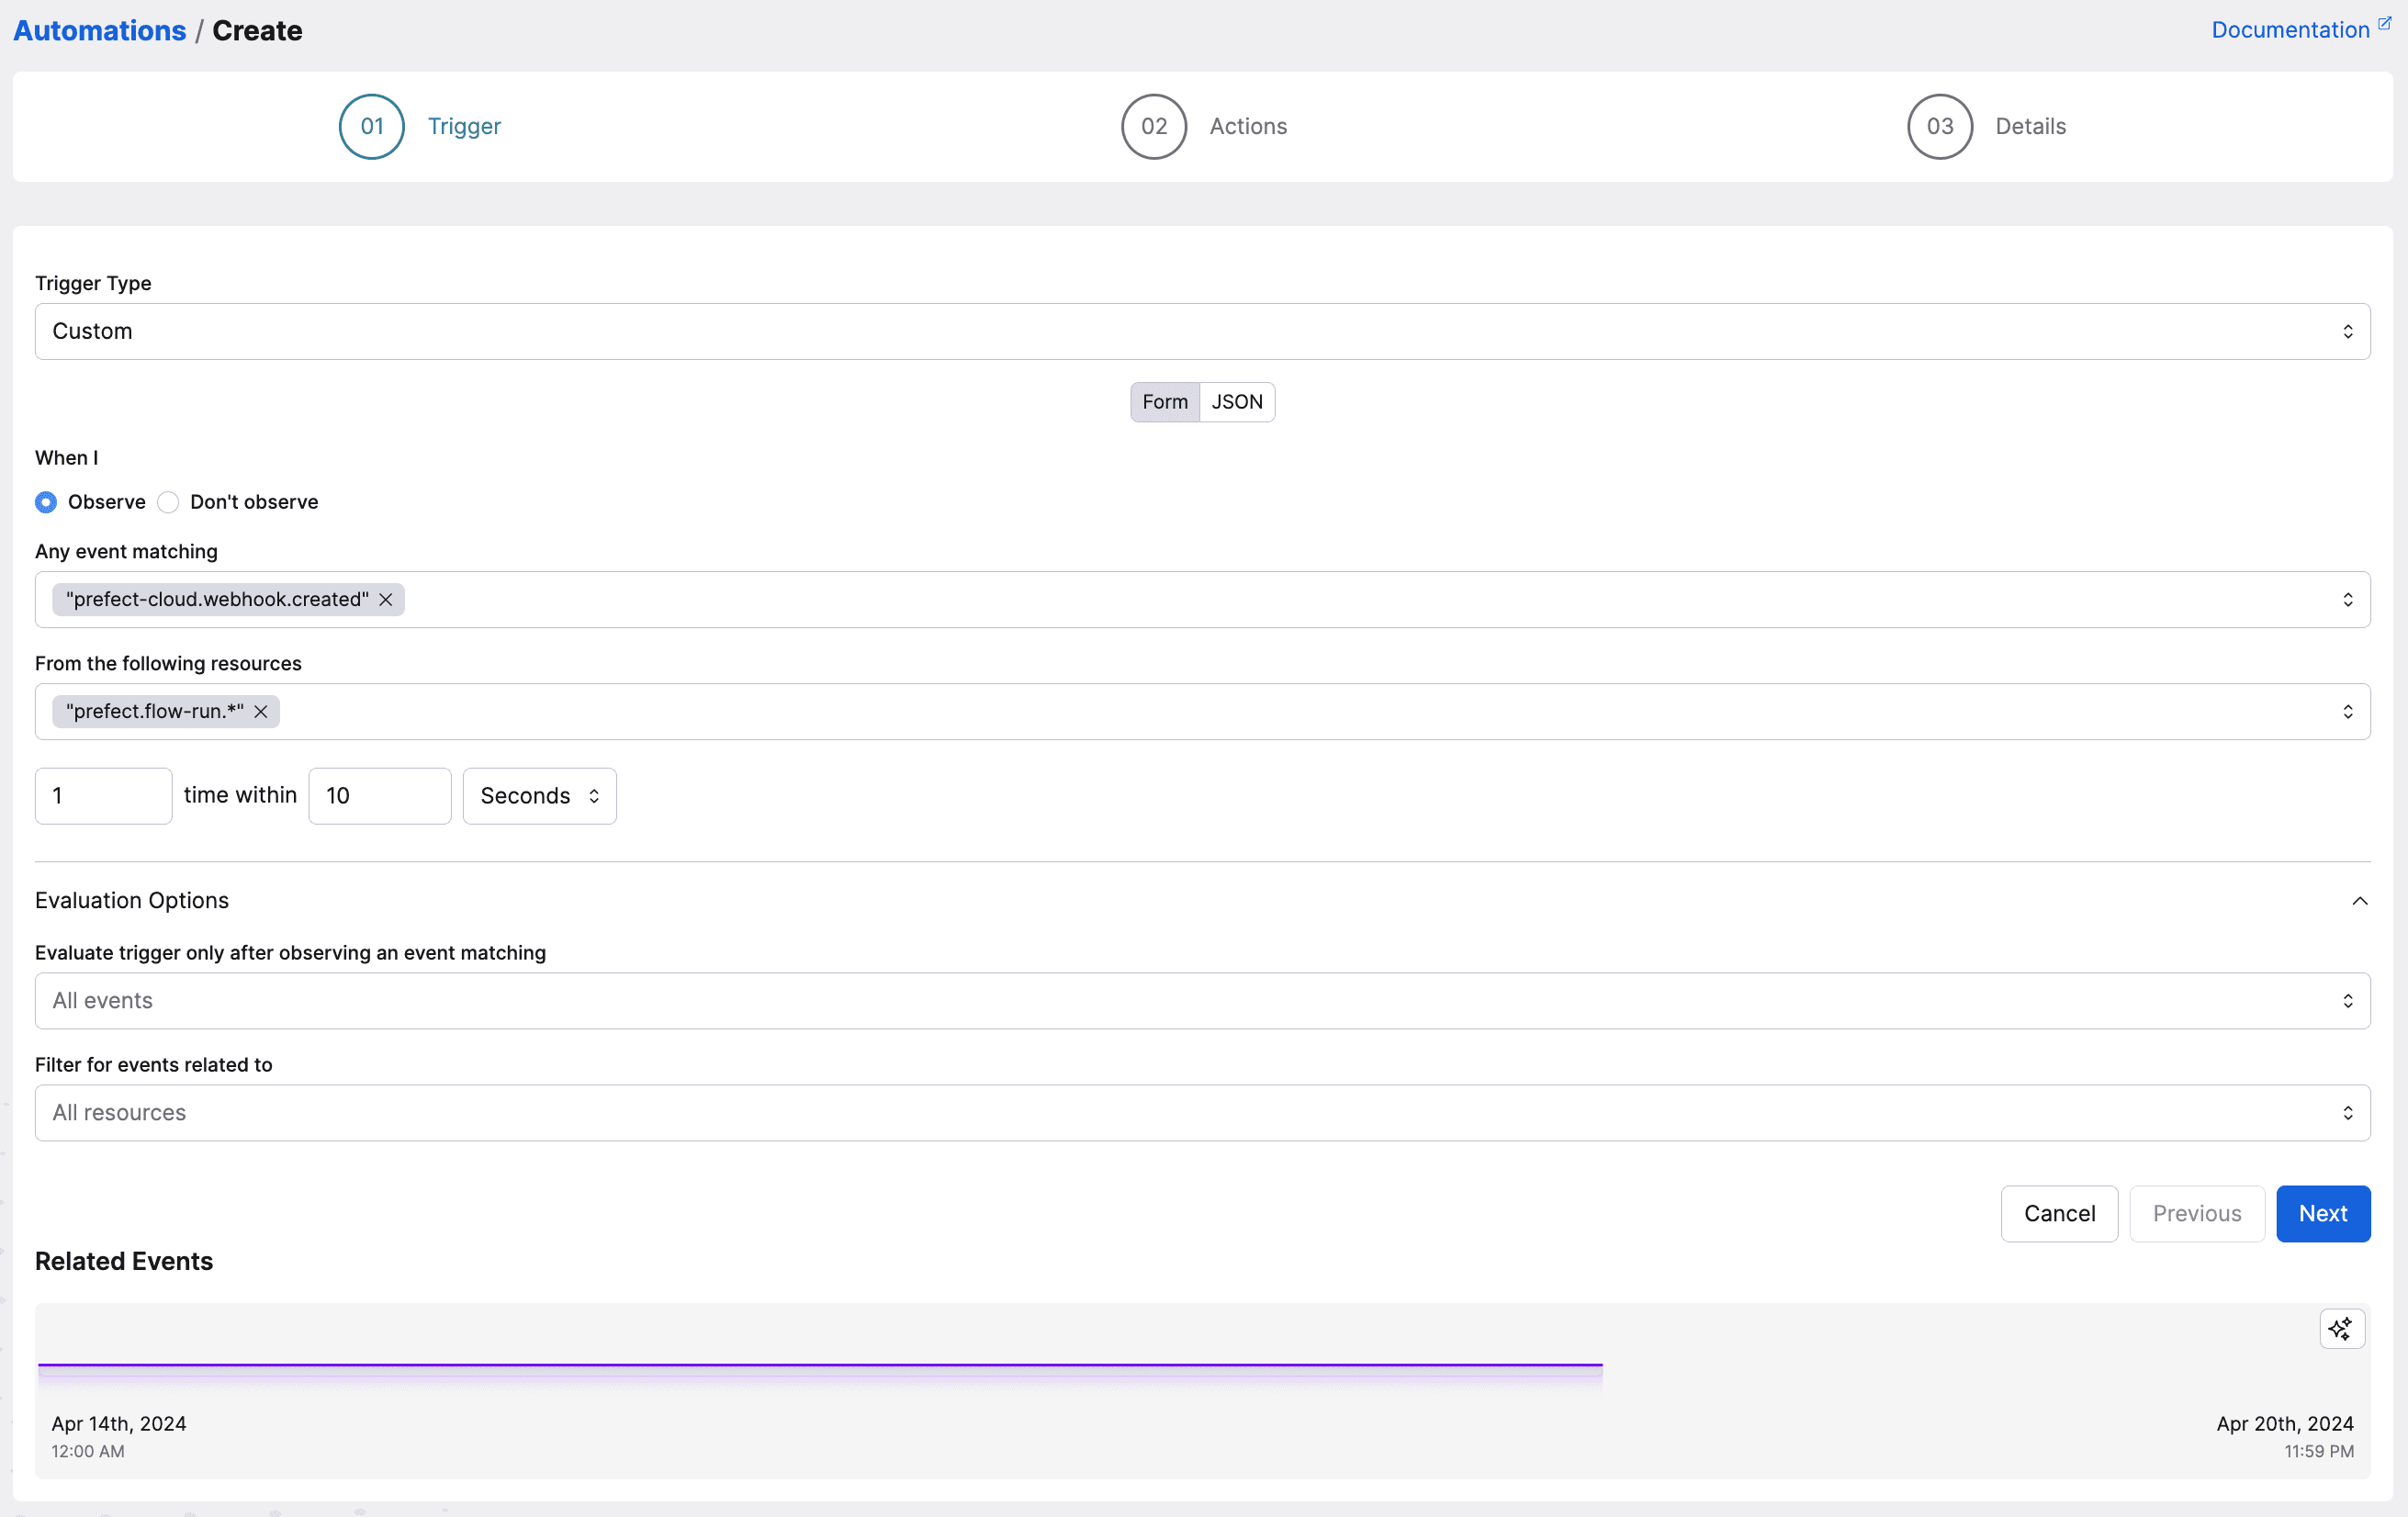The width and height of the screenshot is (2408, 1517).
Task: Click the step 02 Actions circle
Action: pyautogui.click(x=1153, y=126)
